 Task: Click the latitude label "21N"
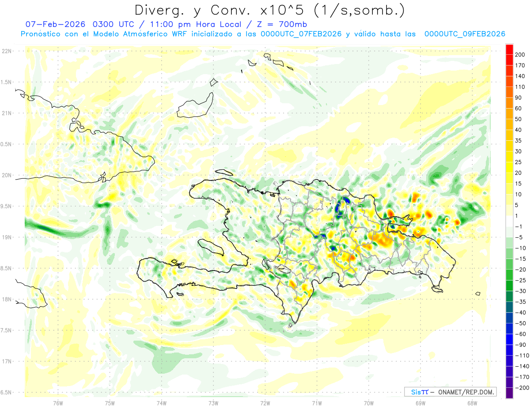coord(7,113)
